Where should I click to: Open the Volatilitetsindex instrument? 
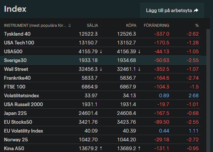pyautogui.click(x=21, y=95)
